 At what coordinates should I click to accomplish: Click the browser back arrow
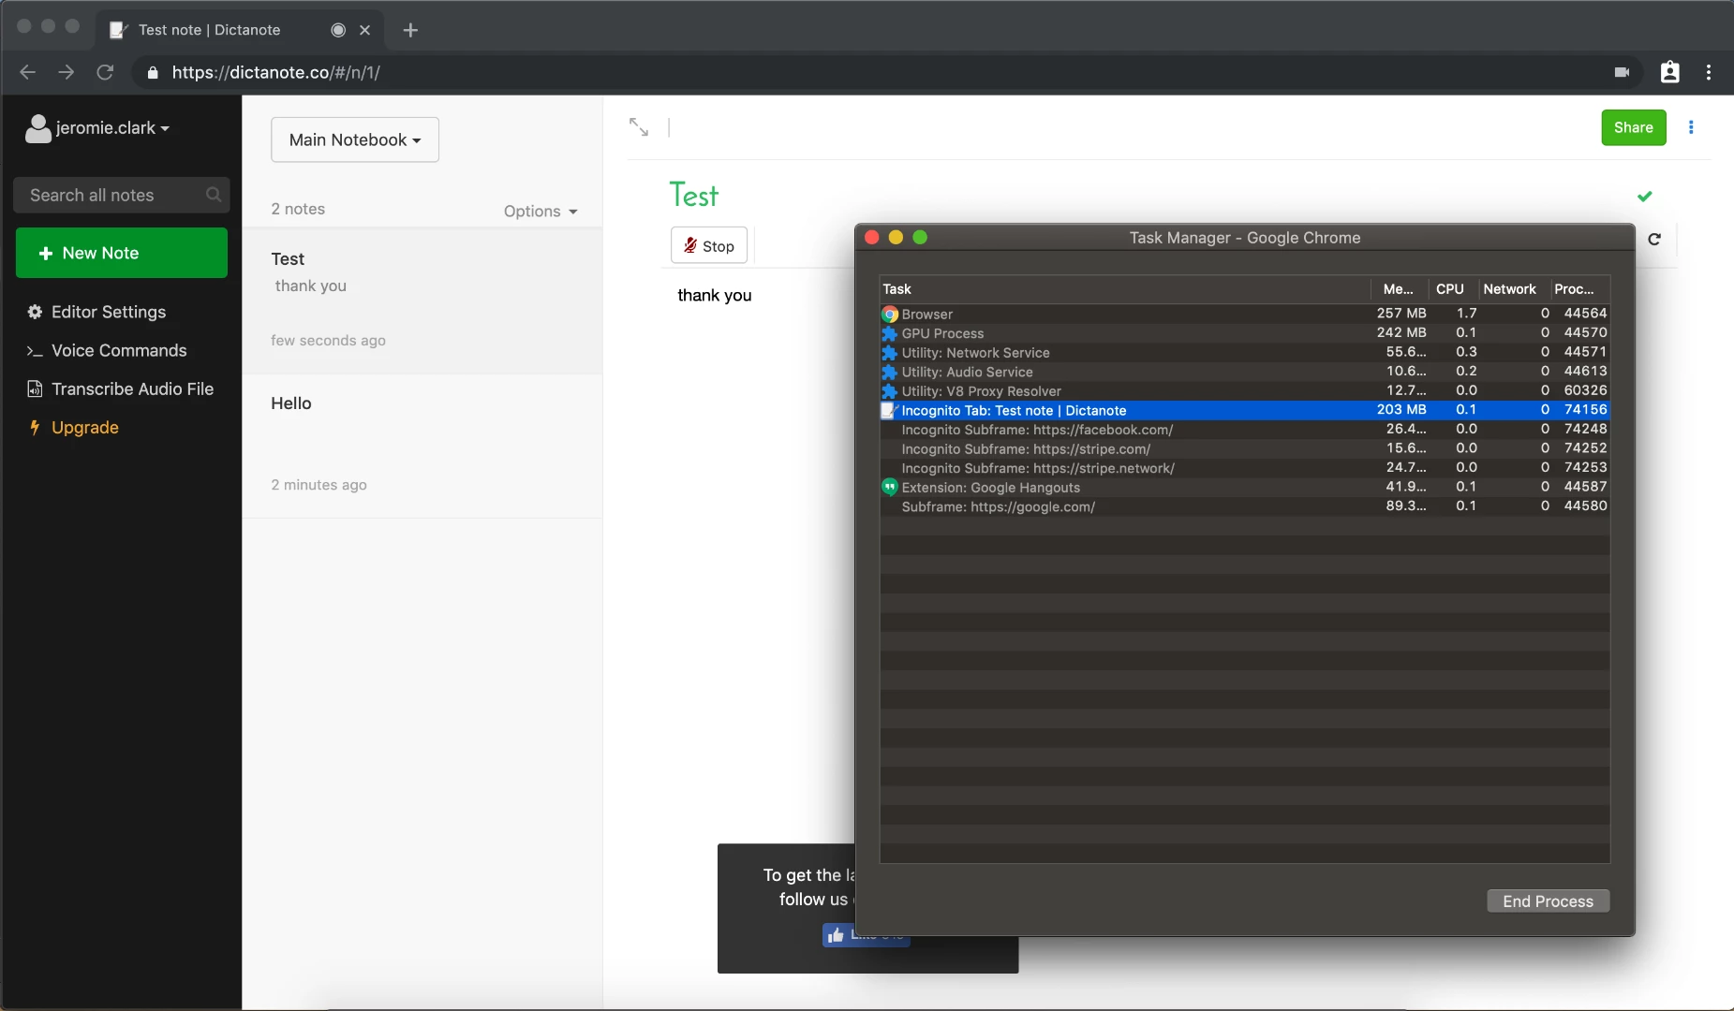[27, 72]
